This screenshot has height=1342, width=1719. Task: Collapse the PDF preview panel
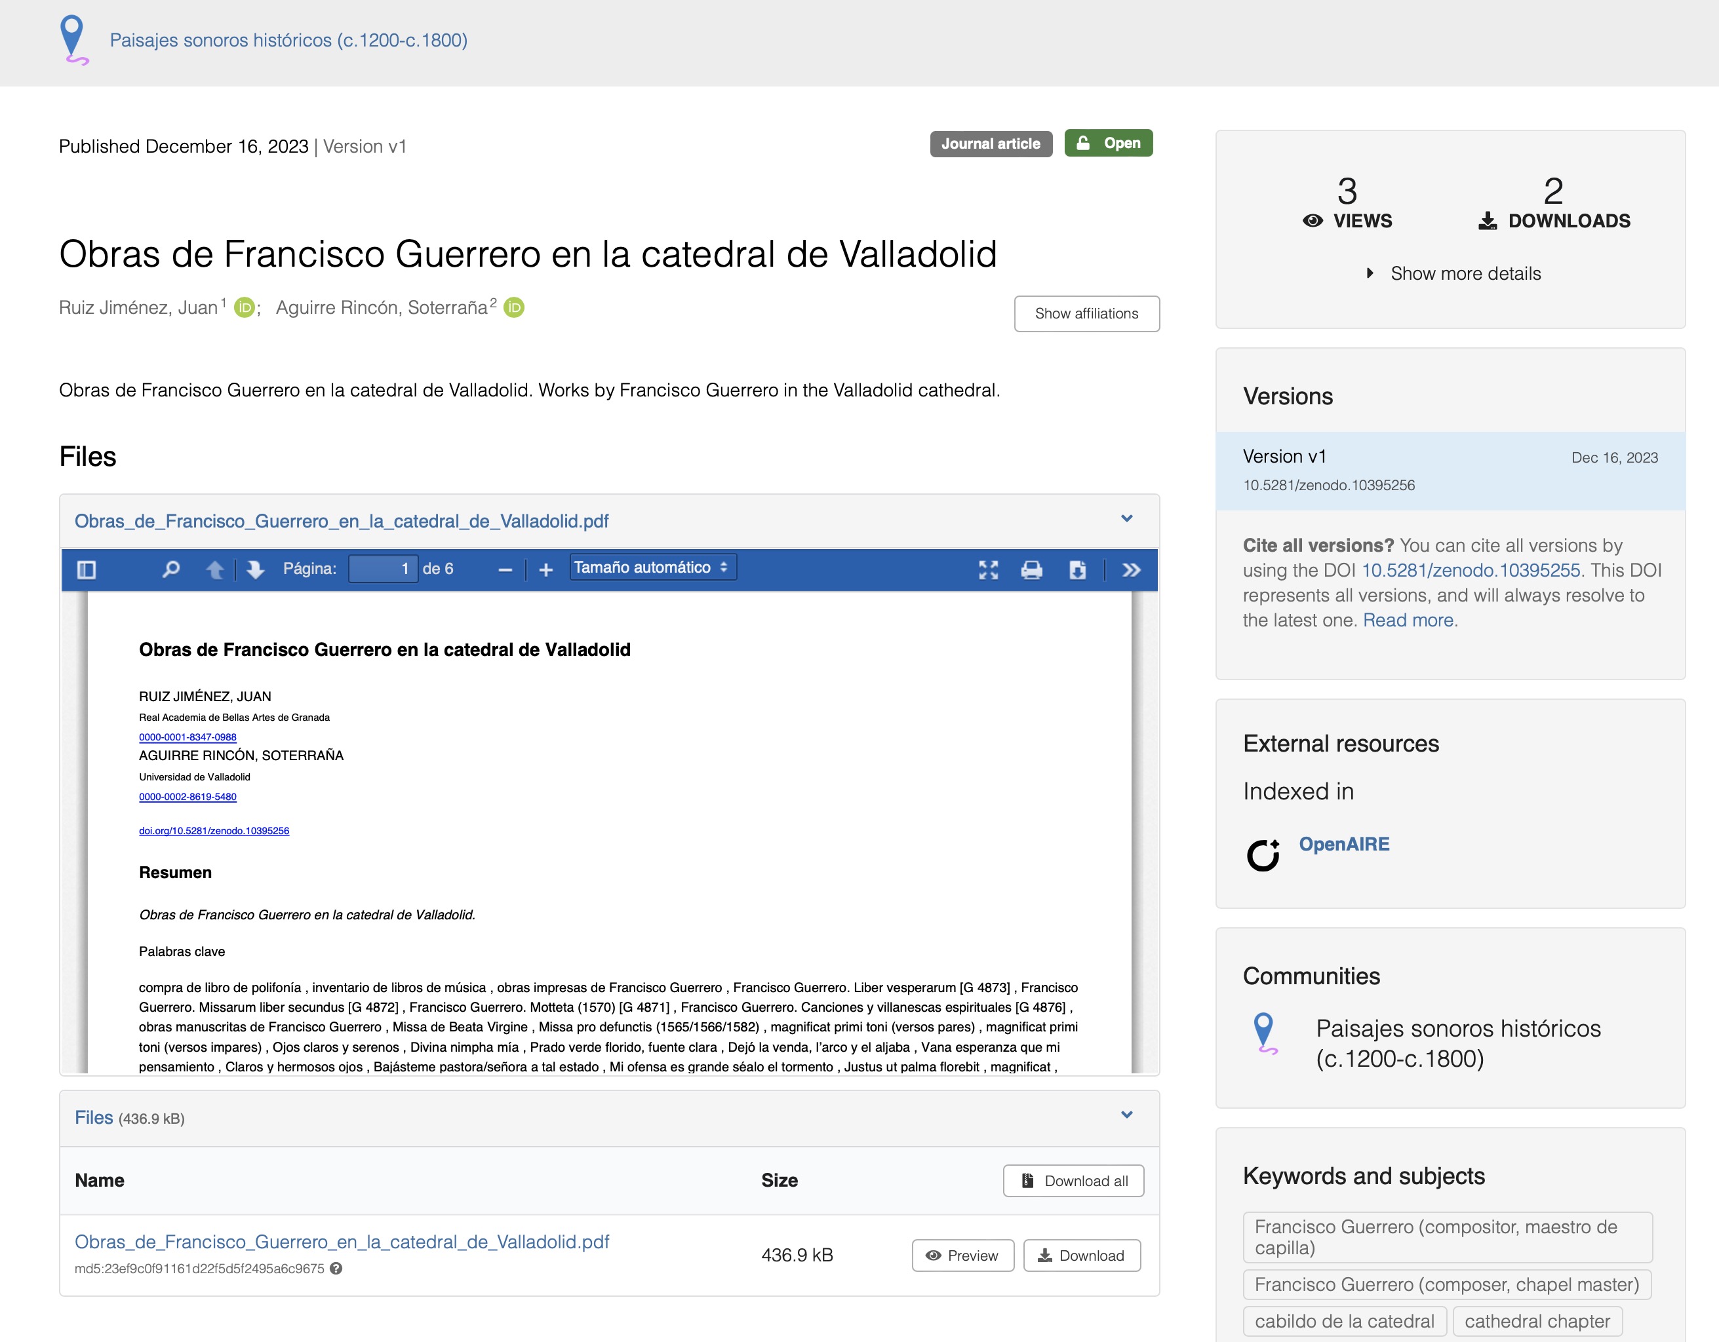[x=1126, y=519]
